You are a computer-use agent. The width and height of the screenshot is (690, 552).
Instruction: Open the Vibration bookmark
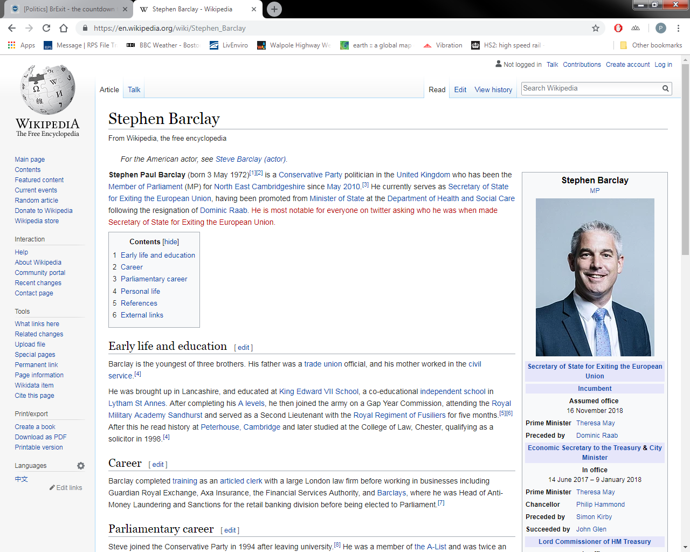pos(443,45)
